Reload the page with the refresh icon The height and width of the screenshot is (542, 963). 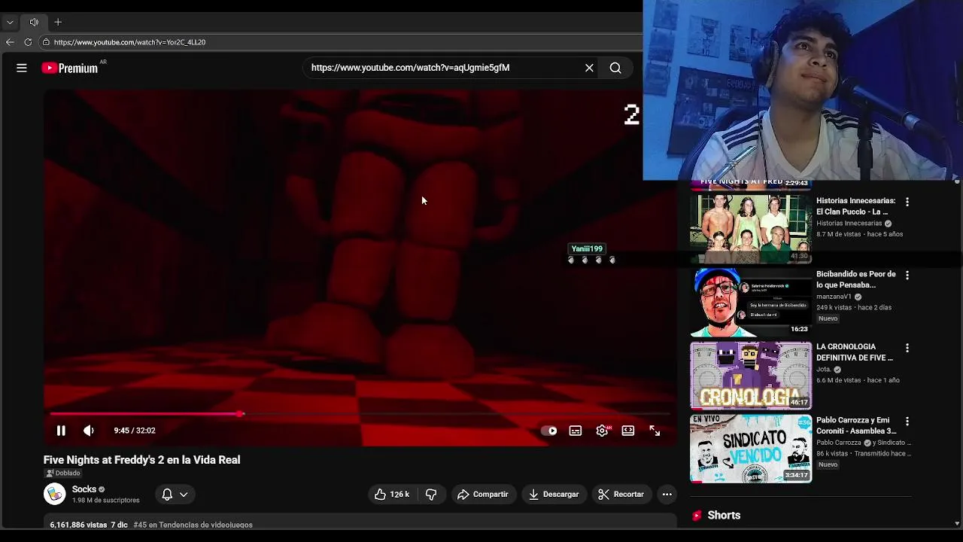(x=28, y=42)
